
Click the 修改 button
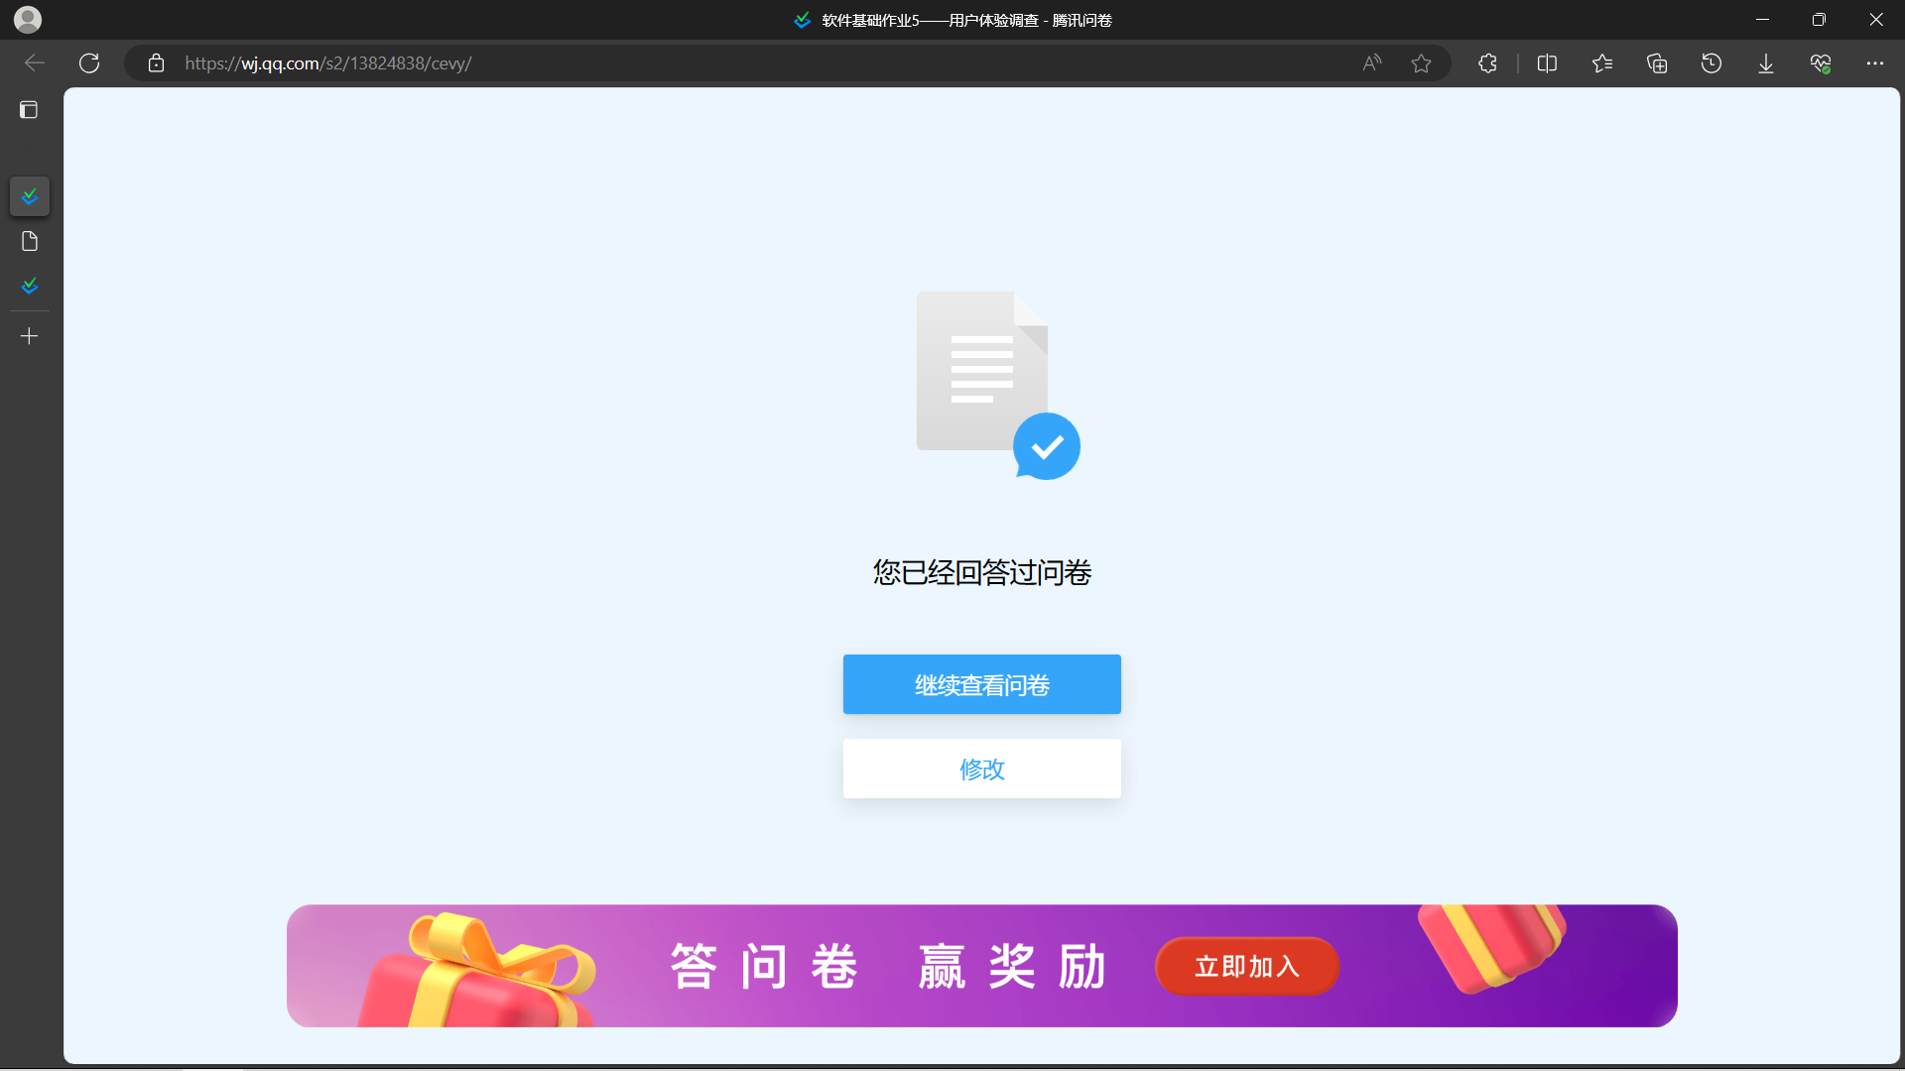(x=981, y=769)
